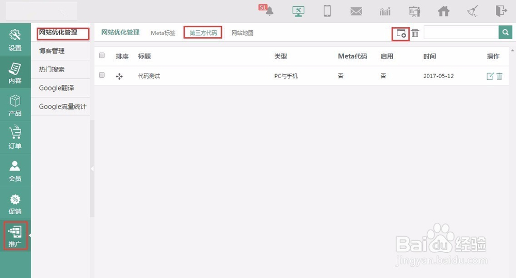Screen dimensions: 516x278
Task: Open the 推广 marketing sidebar section
Action: (x=15, y=236)
